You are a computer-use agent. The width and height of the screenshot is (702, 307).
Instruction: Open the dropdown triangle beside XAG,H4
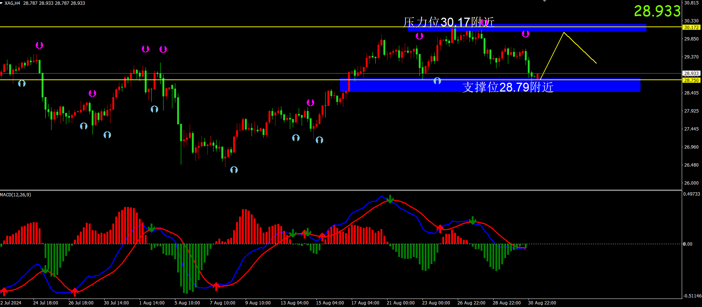[x=2, y=3]
